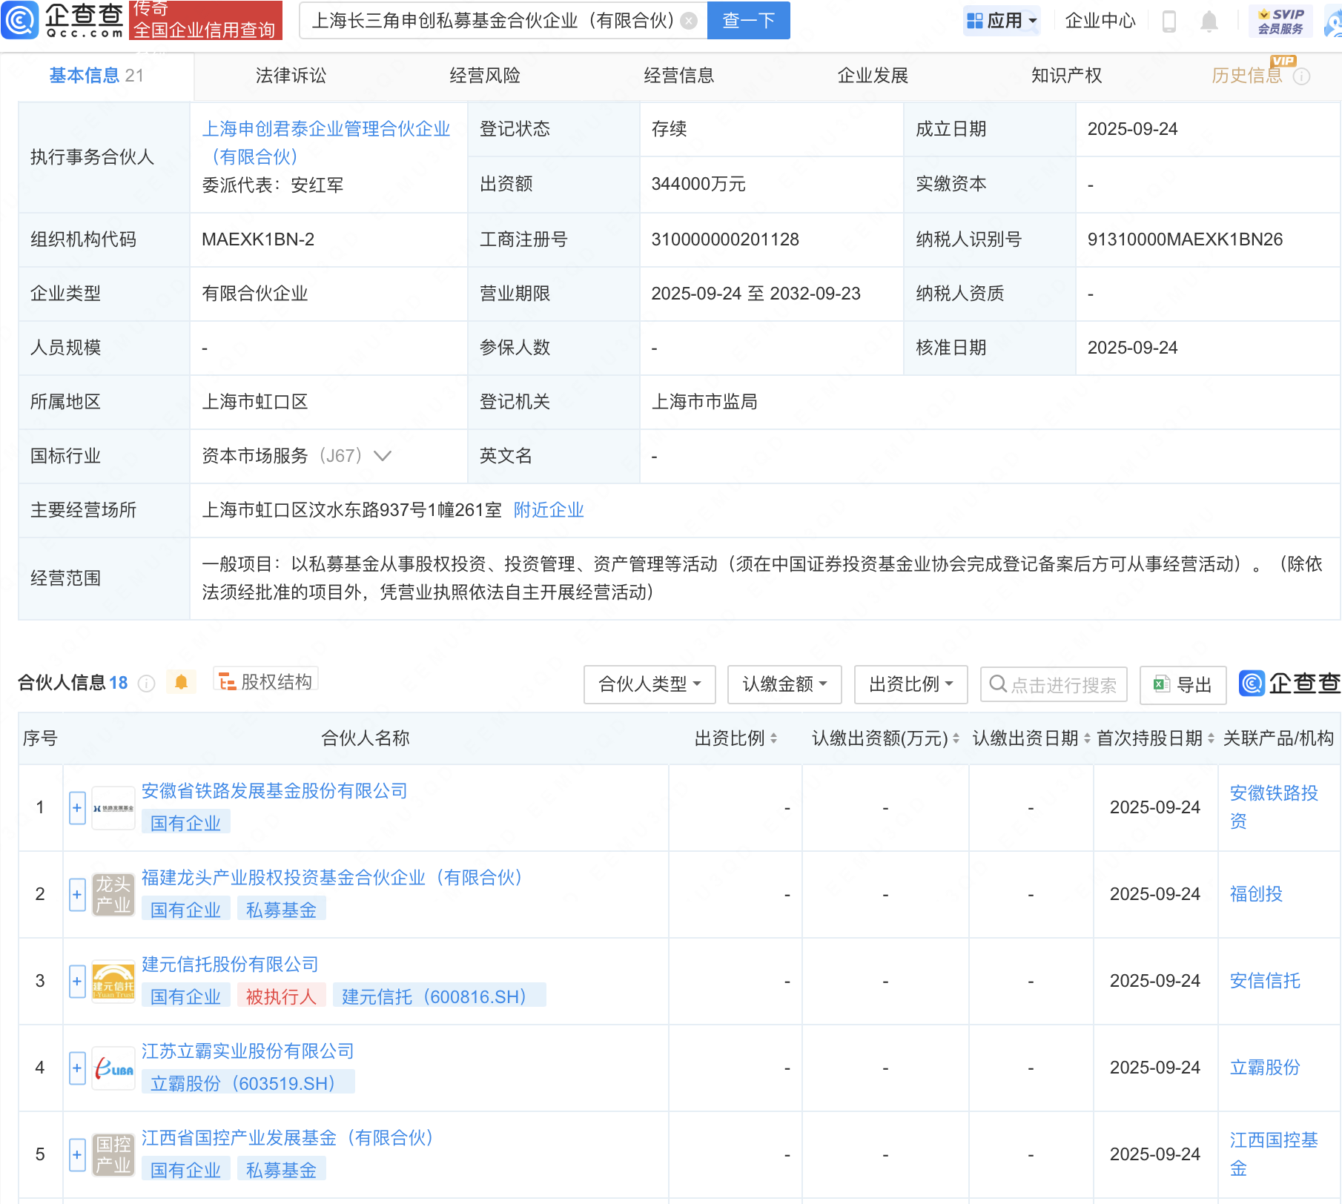Image resolution: width=1342 pixels, height=1204 pixels.
Task: Open logo of 安徽省铁路发展基金
Action: point(113,808)
